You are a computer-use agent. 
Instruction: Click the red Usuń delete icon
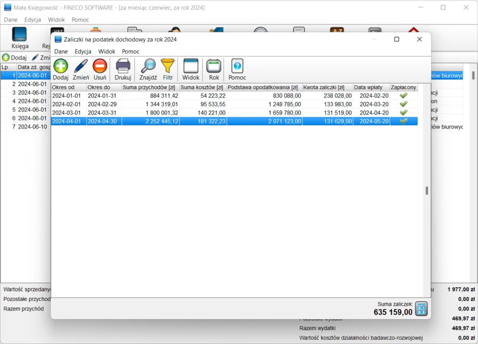[x=100, y=66]
